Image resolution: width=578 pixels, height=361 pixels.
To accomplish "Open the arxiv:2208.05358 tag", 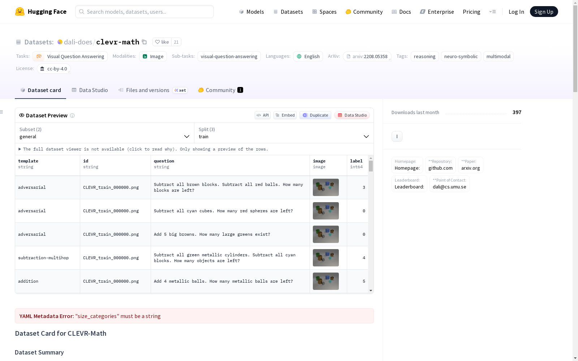I will [367, 56].
